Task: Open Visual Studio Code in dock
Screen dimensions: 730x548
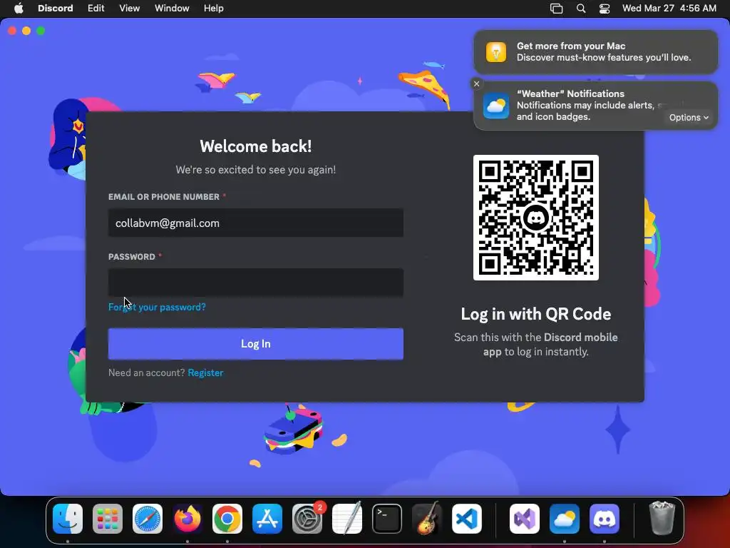Action: [466, 519]
